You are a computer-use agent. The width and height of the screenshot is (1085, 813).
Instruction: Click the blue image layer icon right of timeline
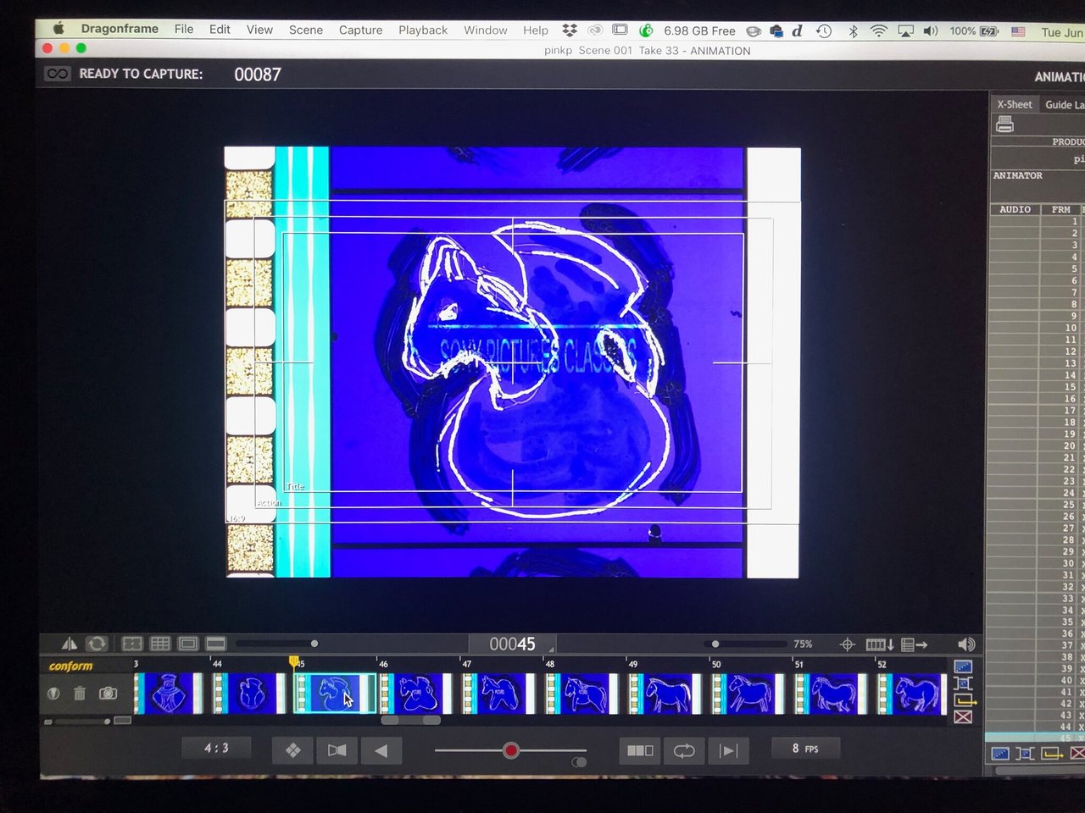coord(963,667)
